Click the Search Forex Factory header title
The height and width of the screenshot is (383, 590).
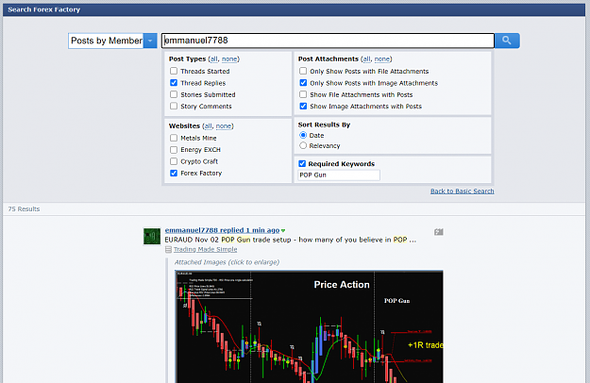pos(44,9)
